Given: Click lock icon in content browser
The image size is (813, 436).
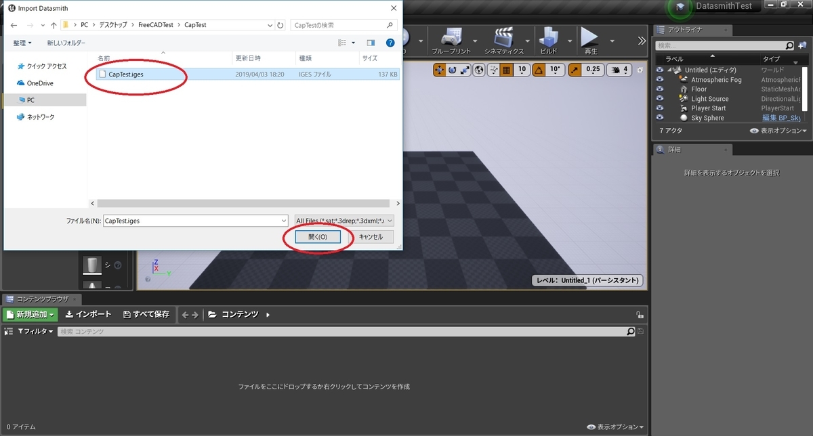Looking at the screenshot, I should click(640, 315).
